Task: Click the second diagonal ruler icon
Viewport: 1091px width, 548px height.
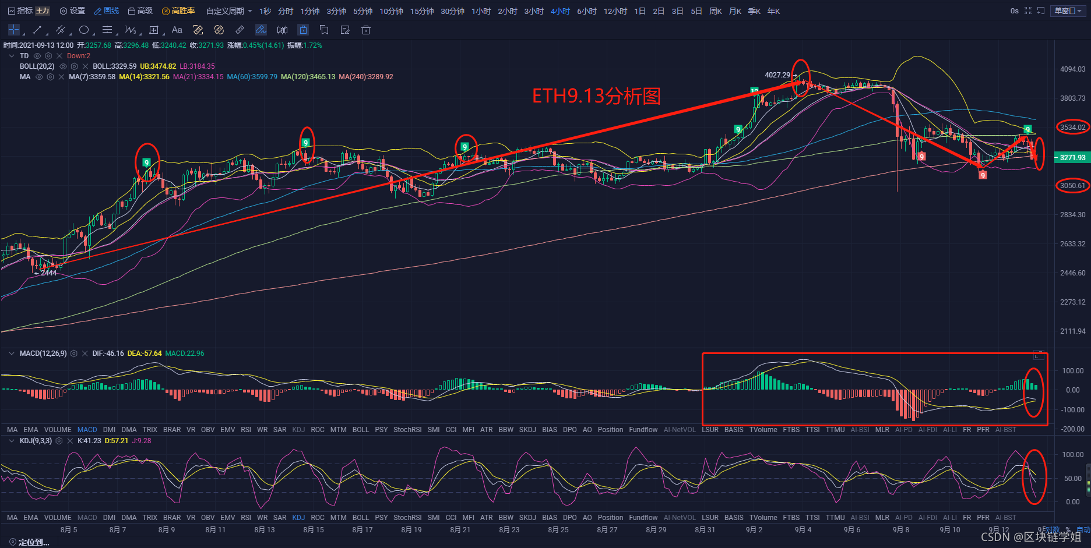Action: point(219,30)
